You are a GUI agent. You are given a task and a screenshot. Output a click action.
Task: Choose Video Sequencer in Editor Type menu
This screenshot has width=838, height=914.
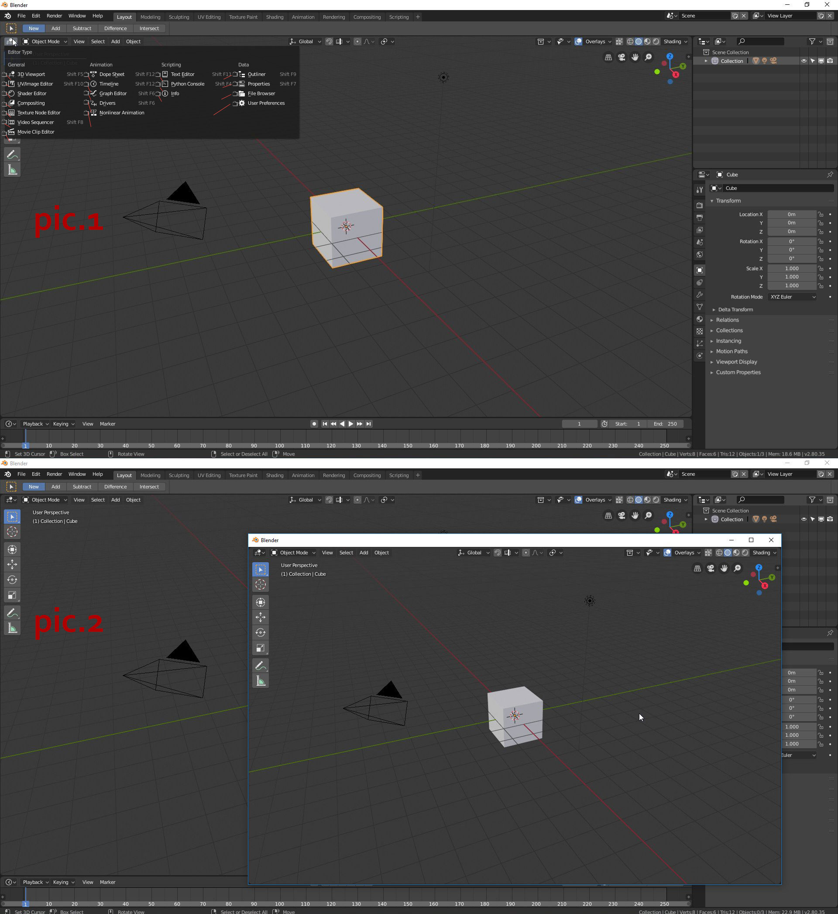(x=35, y=122)
